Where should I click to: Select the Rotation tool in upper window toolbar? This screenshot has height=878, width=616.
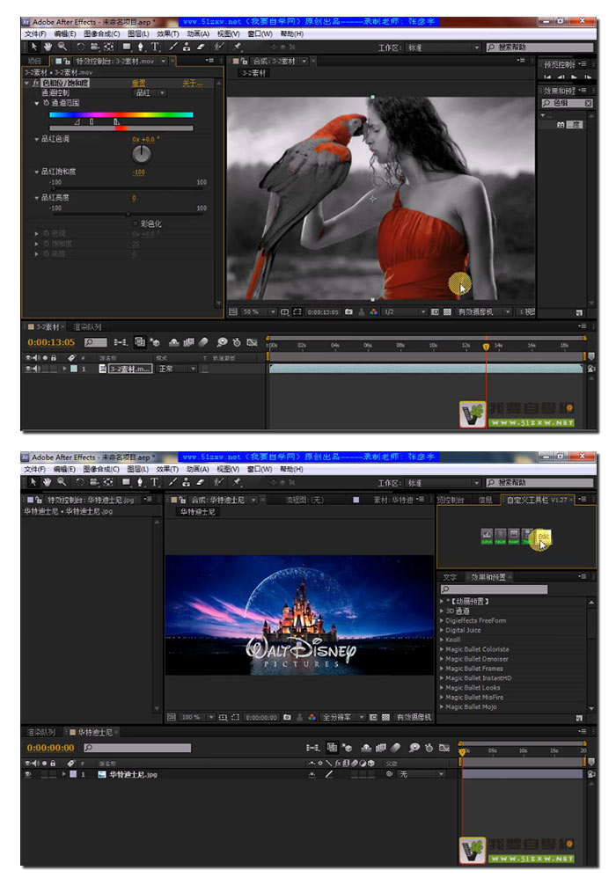[x=81, y=47]
